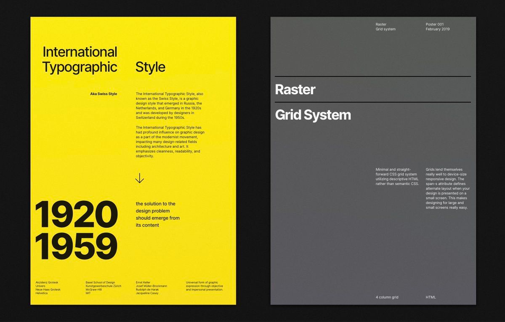Select the bold "Grid System" heading
The width and height of the screenshot is (505, 322).
pos(313,115)
